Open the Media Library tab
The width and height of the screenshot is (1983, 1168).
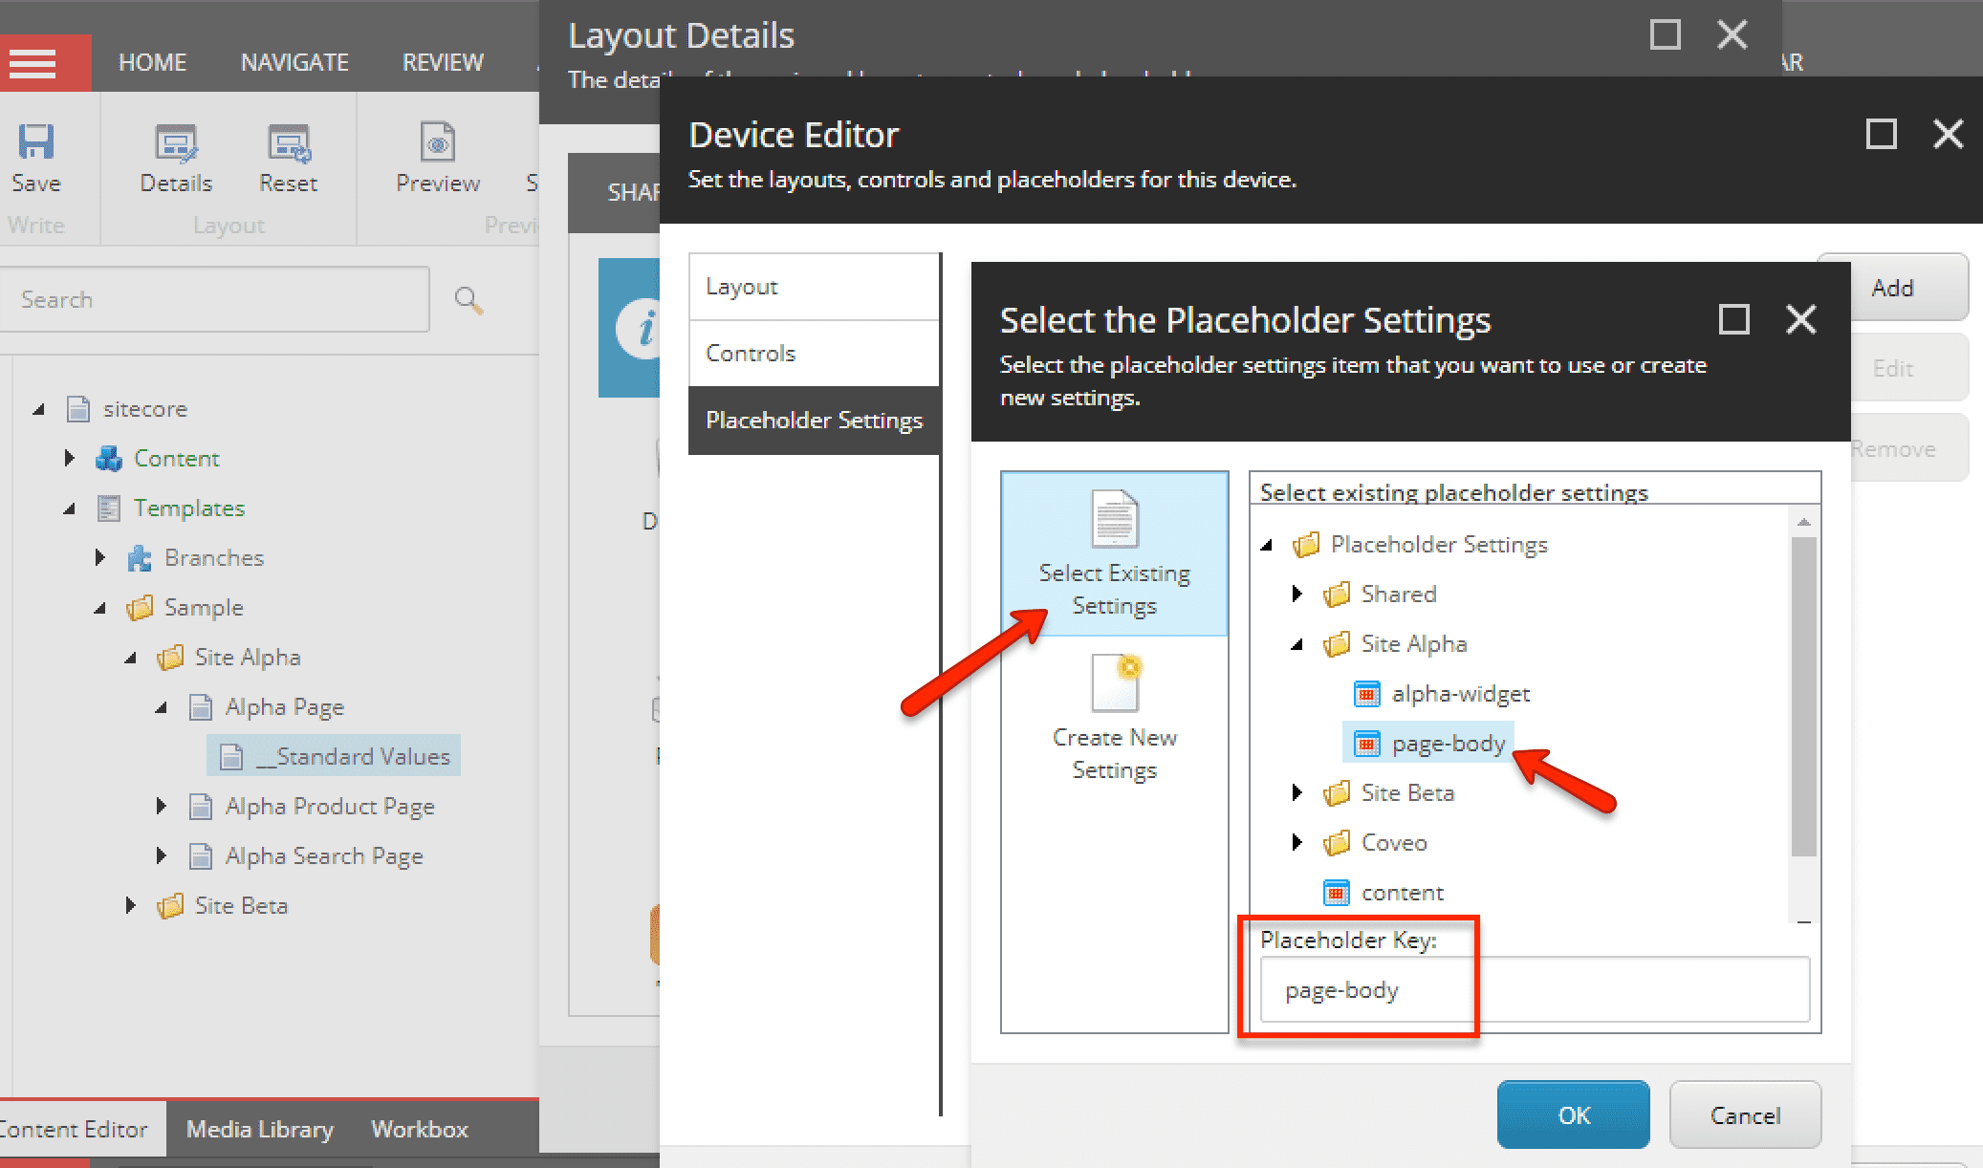pyautogui.click(x=260, y=1129)
